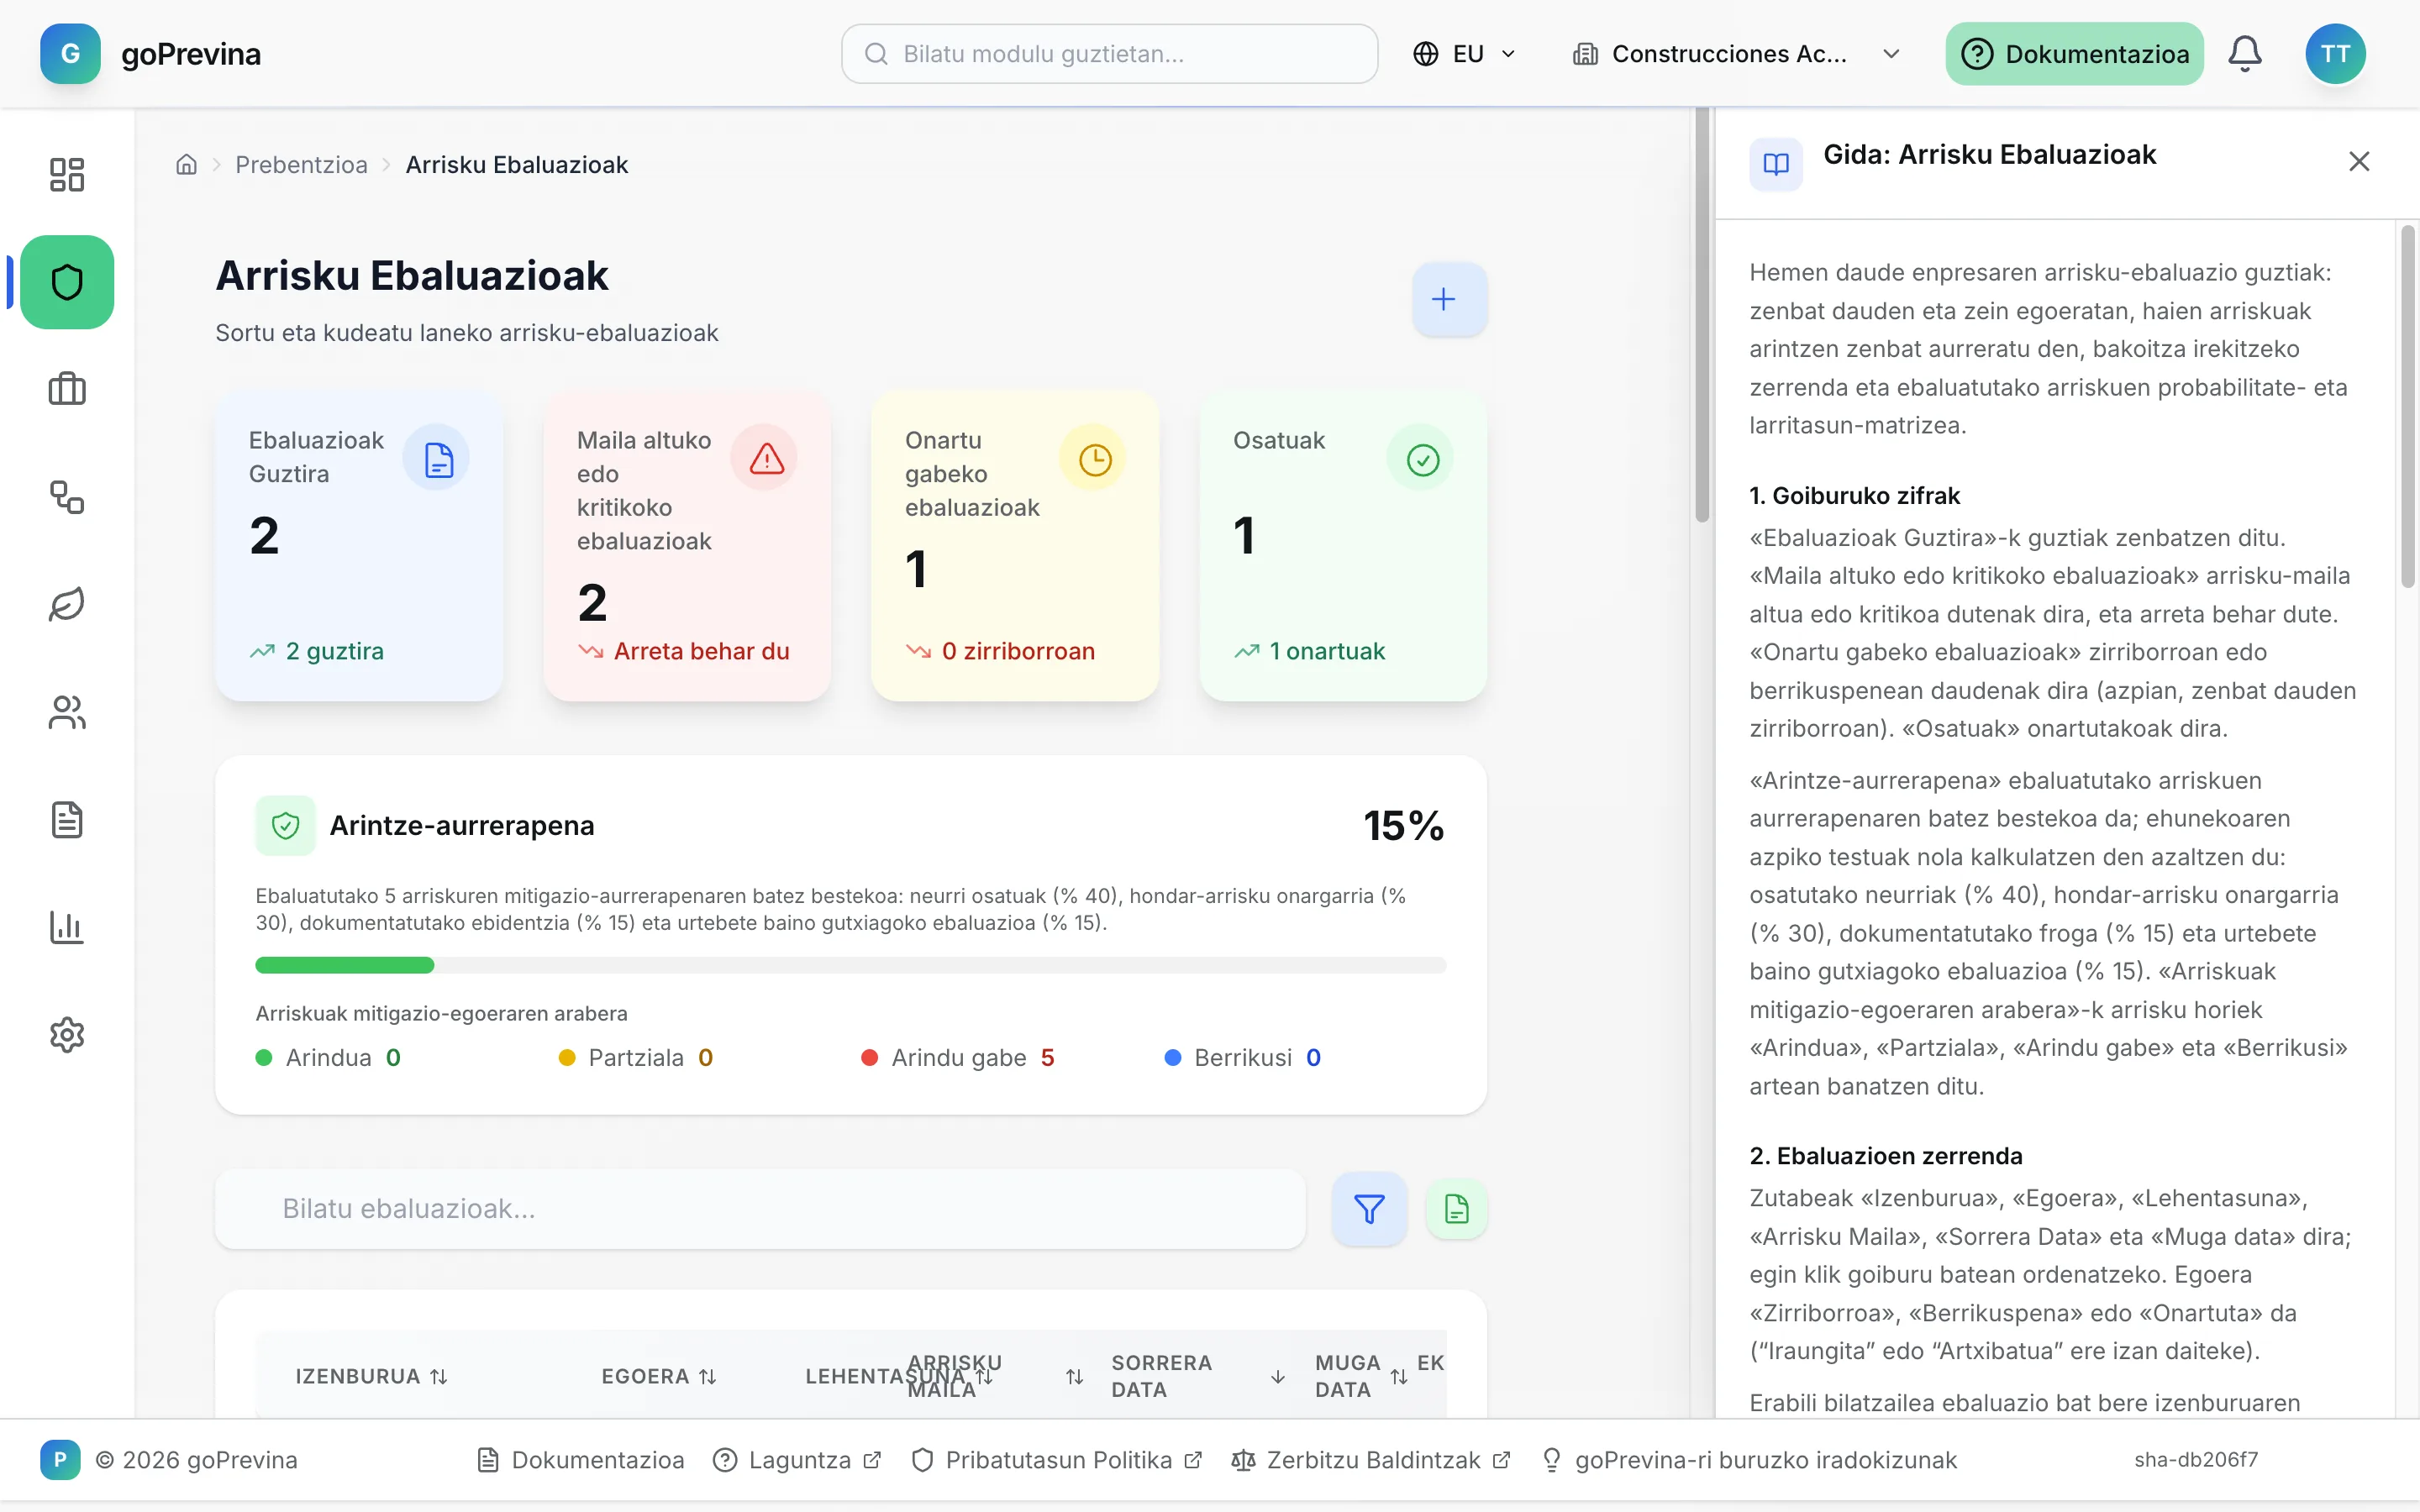Click the shield icon beside Arintze-aurrerapena
Image resolution: width=2420 pixels, height=1512 pixels.
click(x=286, y=825)
